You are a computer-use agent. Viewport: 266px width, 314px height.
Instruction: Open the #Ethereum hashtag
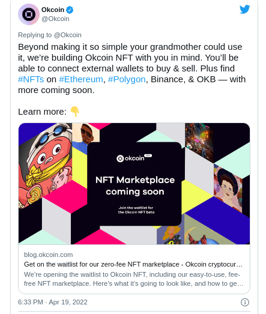pos(81,79)
